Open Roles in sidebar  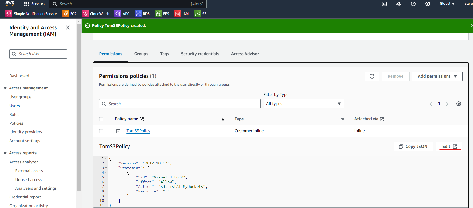click(14, 115)
